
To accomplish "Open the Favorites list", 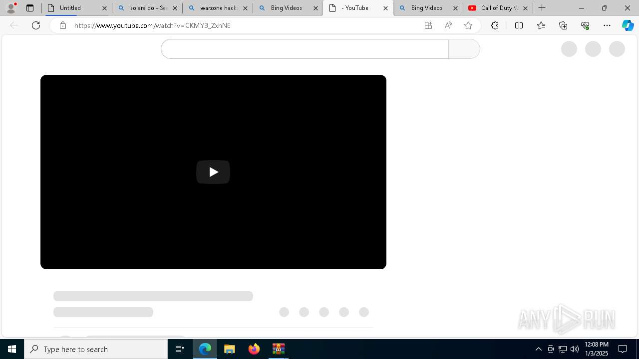I will click(x=541, y=25).
